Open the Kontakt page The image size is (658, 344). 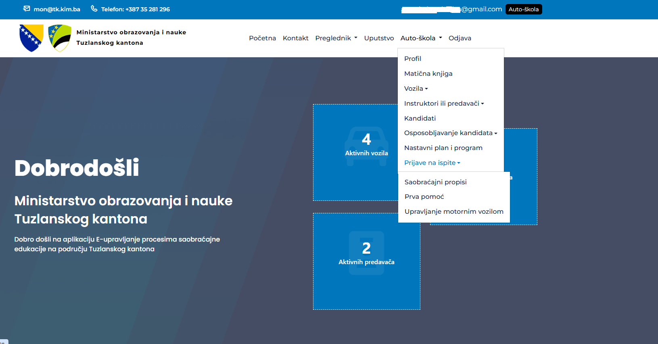coord(295,38)
